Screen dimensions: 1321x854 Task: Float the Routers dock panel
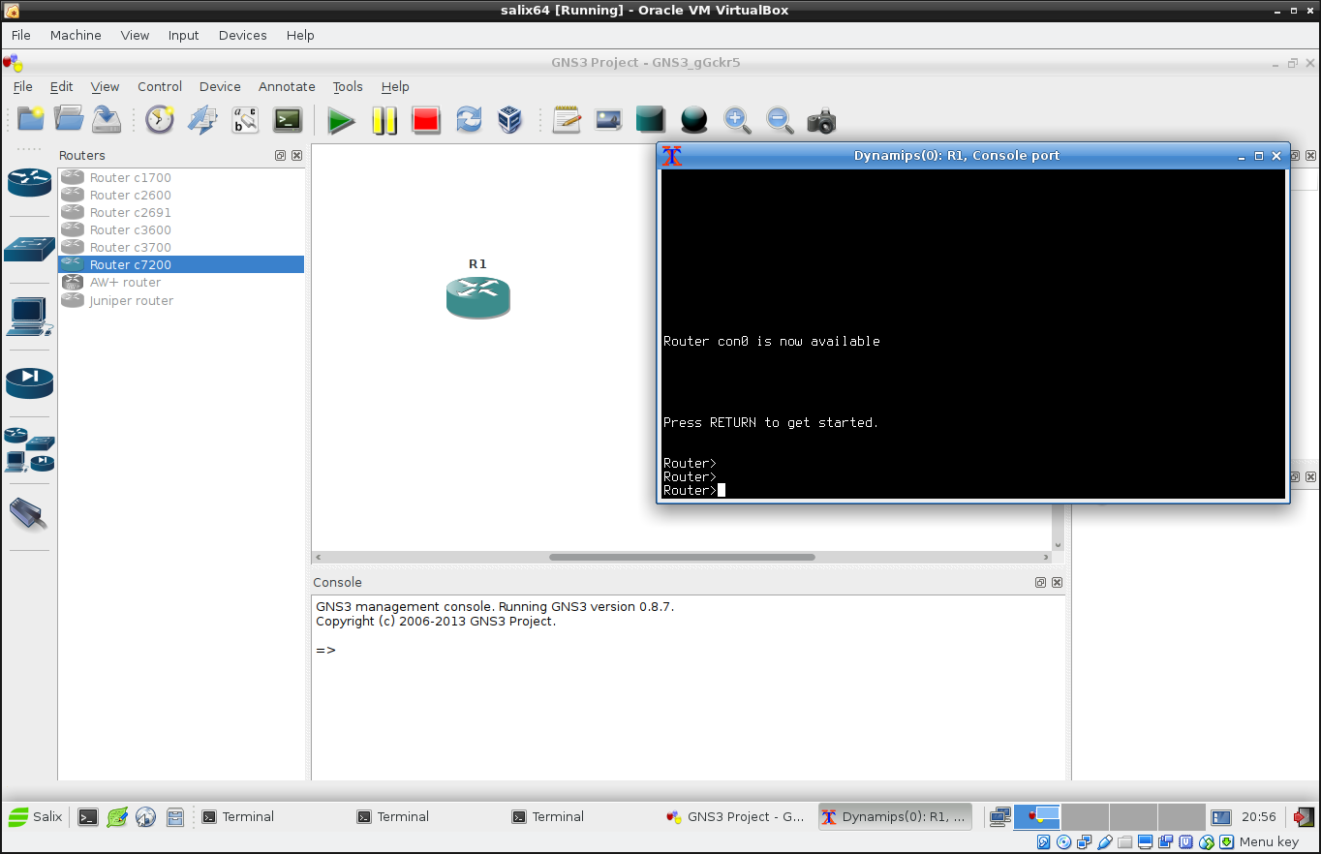pyautogui.click(x=280, y=155)
